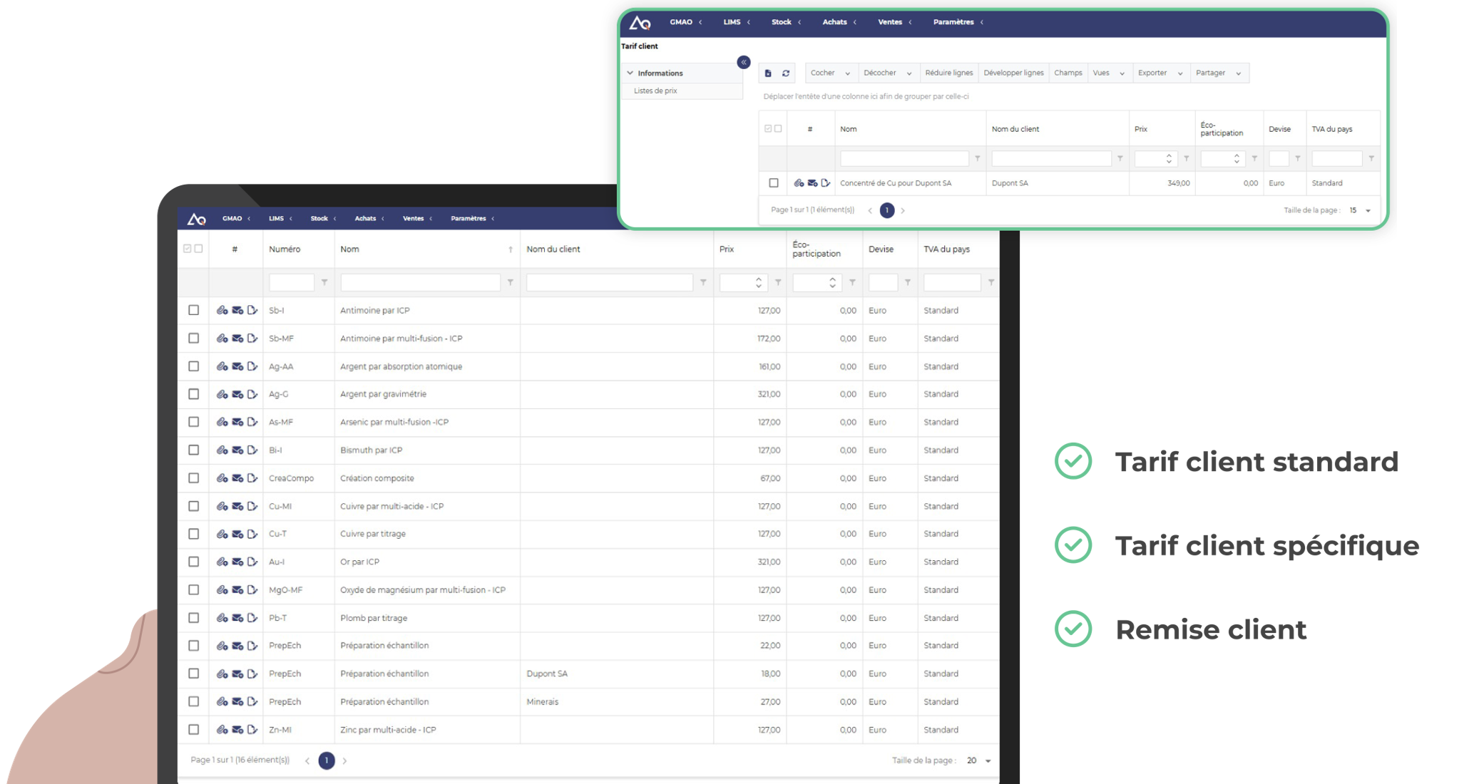
Task: Select page 1 in the Tarif client pager
Action: point(887,210)
